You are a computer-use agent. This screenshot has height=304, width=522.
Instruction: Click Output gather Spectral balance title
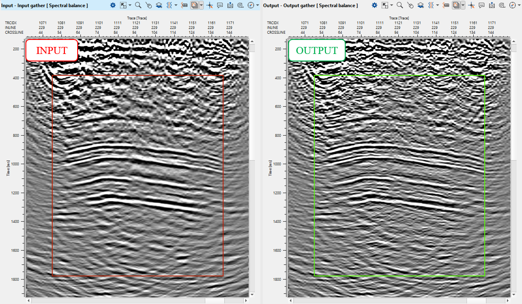pos(310,5)
